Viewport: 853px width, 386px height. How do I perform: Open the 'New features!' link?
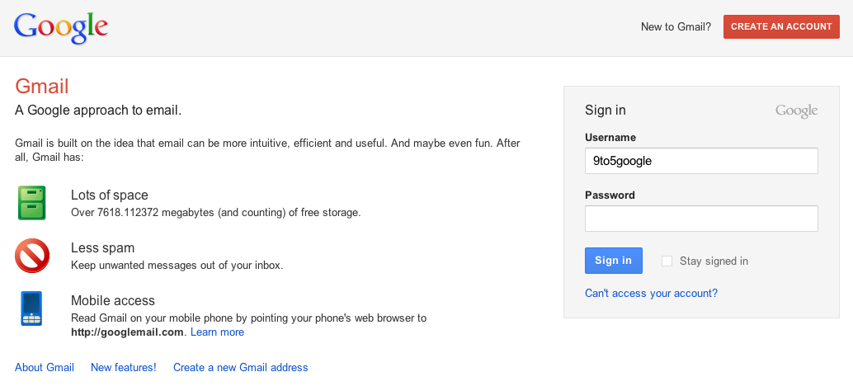[x=123, y=368]
